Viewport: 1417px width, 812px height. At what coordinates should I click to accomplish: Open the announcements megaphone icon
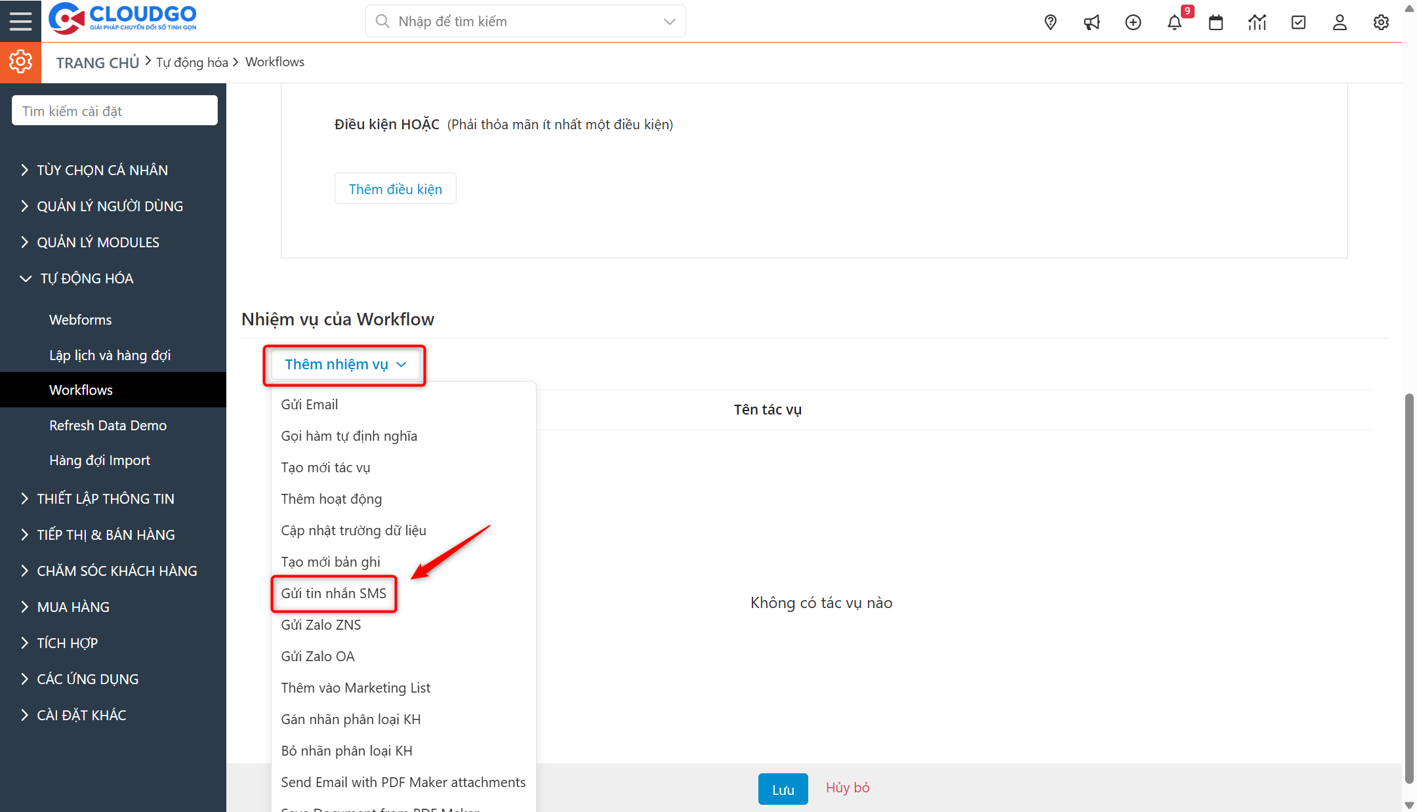point(1092,22)
